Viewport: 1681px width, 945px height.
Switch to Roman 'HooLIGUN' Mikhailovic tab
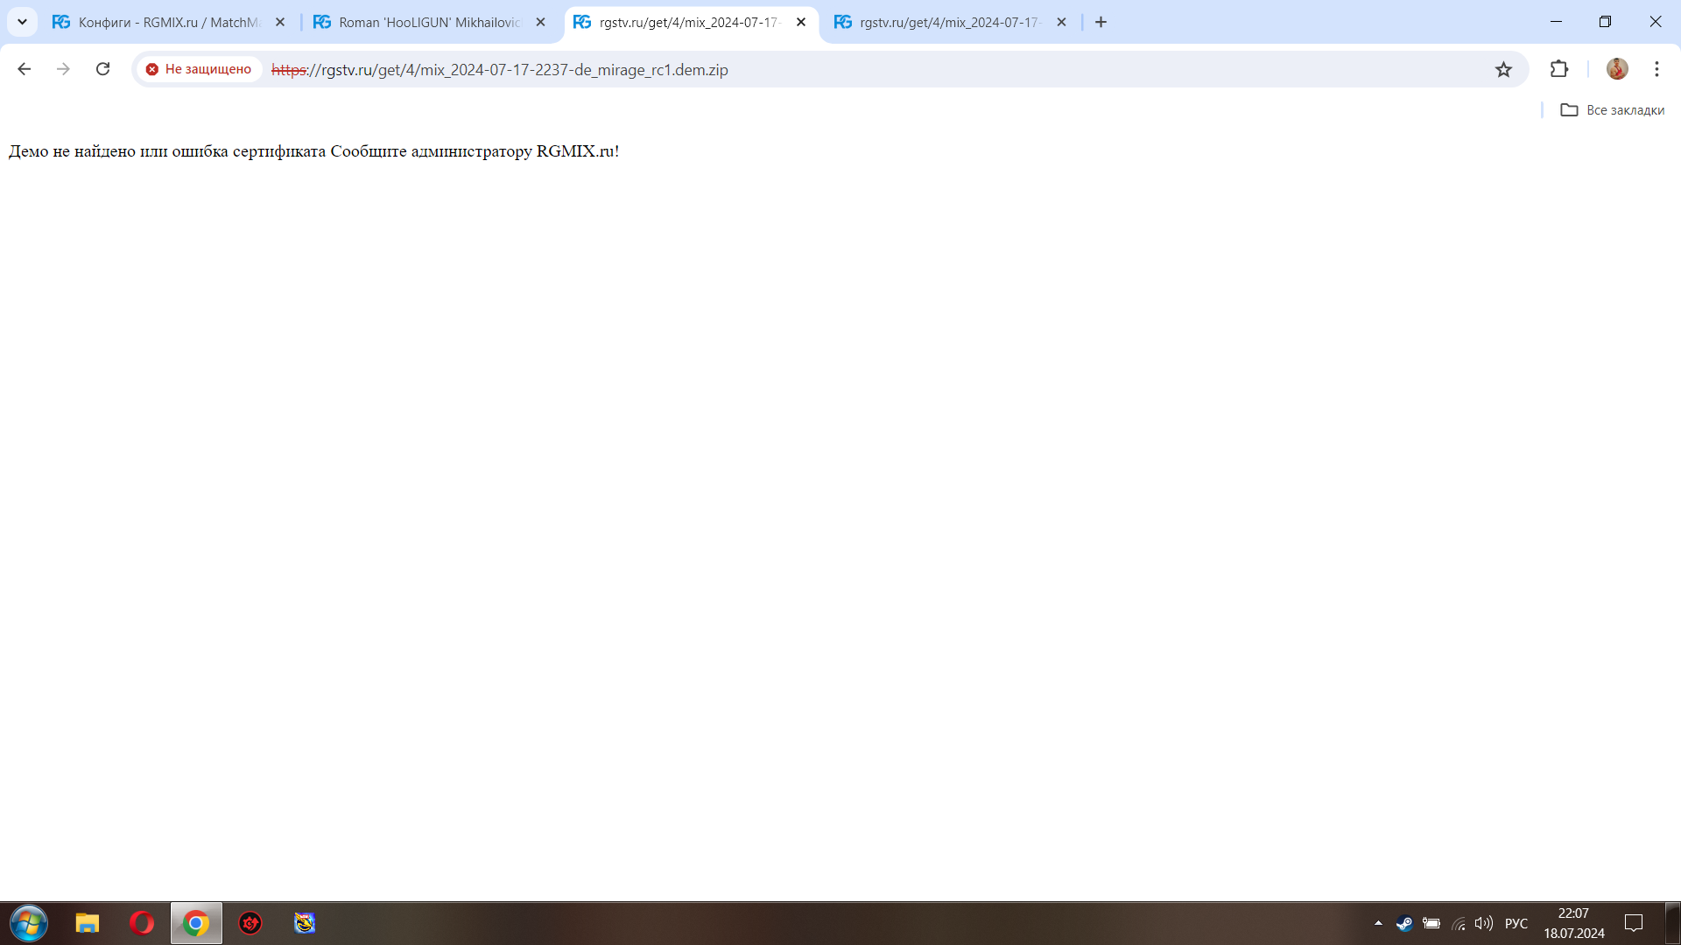[429, 23]
